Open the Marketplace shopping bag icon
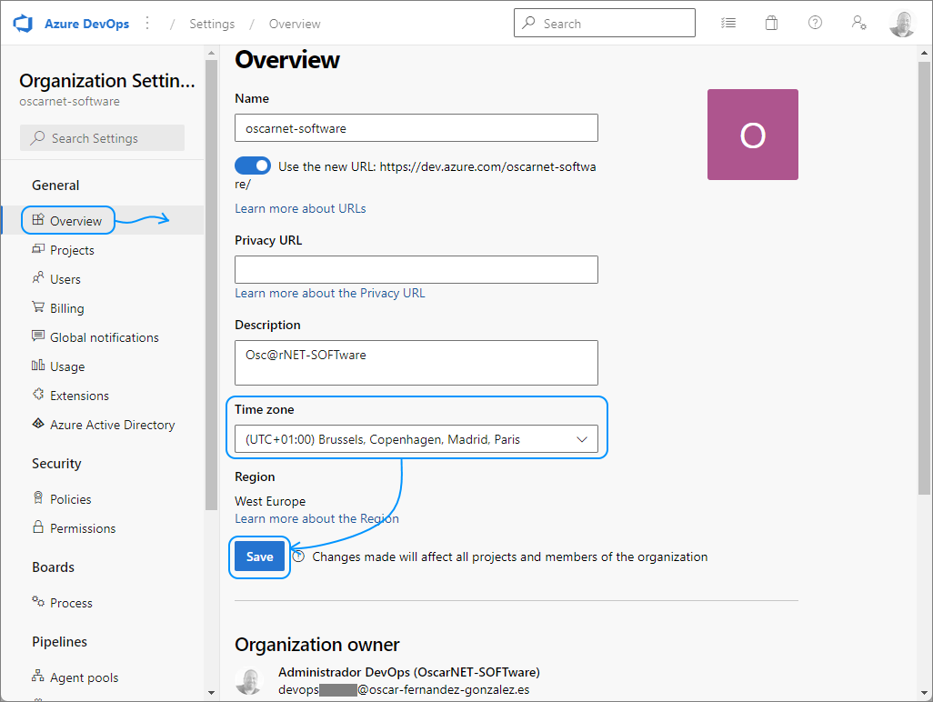 (x=771, y=24)
